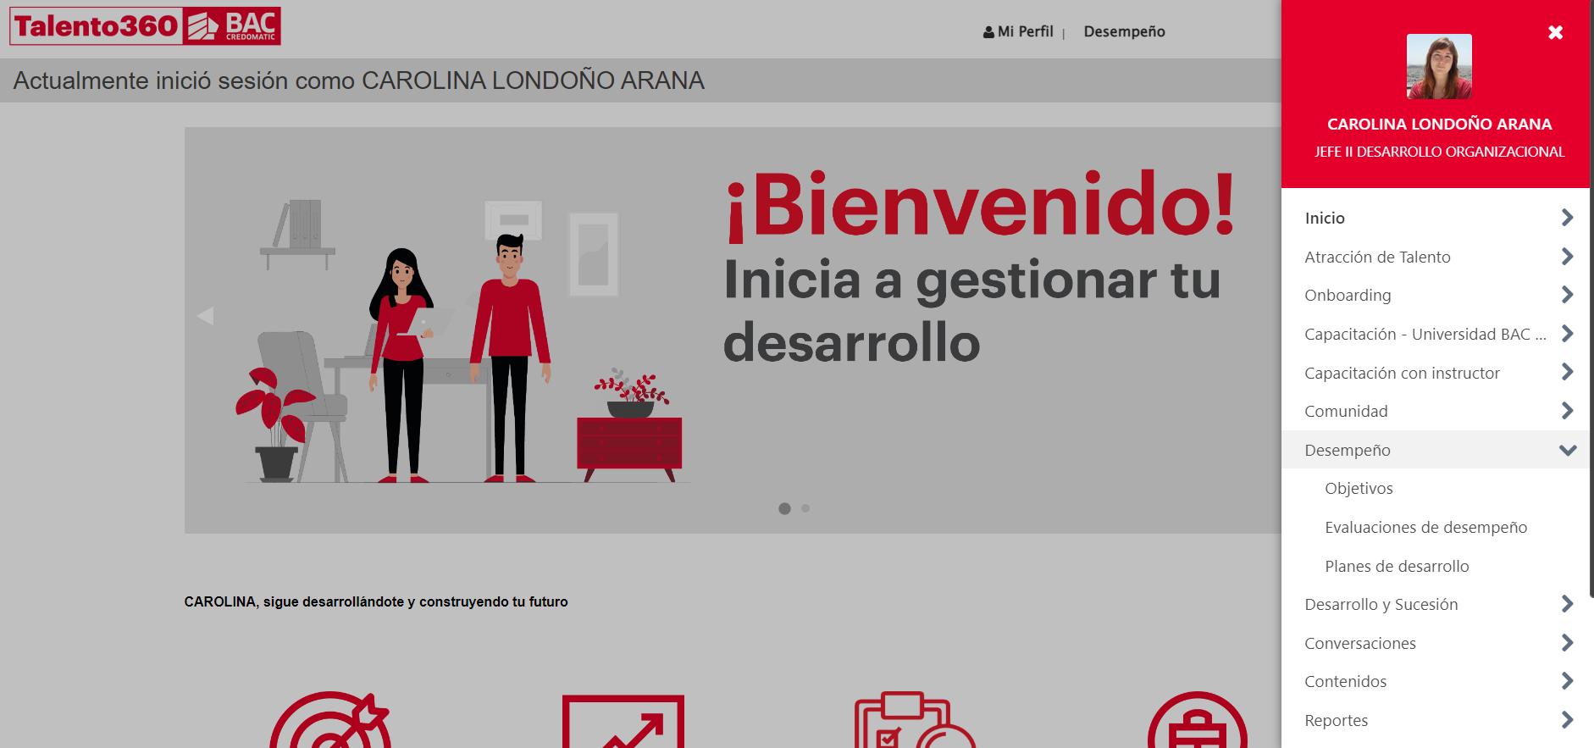Screen dimensions: 1594x748
Task: Open Mi Perfil user icon link
Action: coord(988,32)
